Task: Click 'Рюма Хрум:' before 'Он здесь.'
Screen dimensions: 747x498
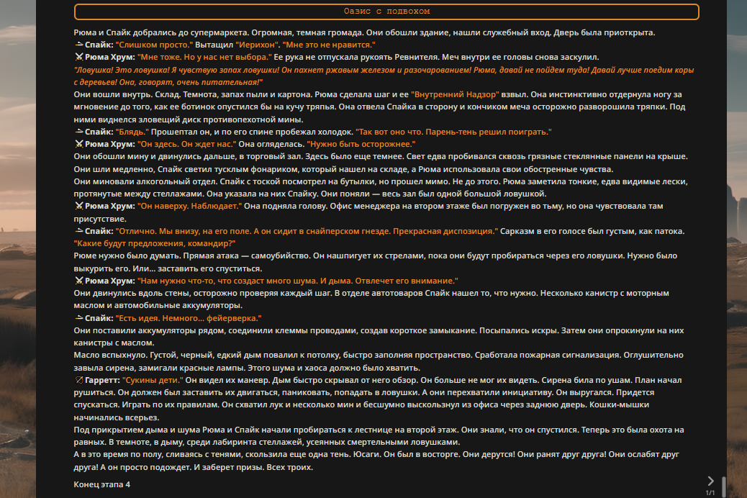Action: 110,144
